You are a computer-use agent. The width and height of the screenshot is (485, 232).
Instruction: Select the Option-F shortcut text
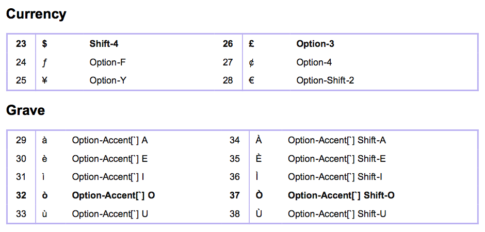(x=107, y=62)
